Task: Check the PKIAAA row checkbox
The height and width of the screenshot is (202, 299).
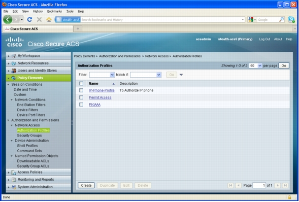Action: 81,105
